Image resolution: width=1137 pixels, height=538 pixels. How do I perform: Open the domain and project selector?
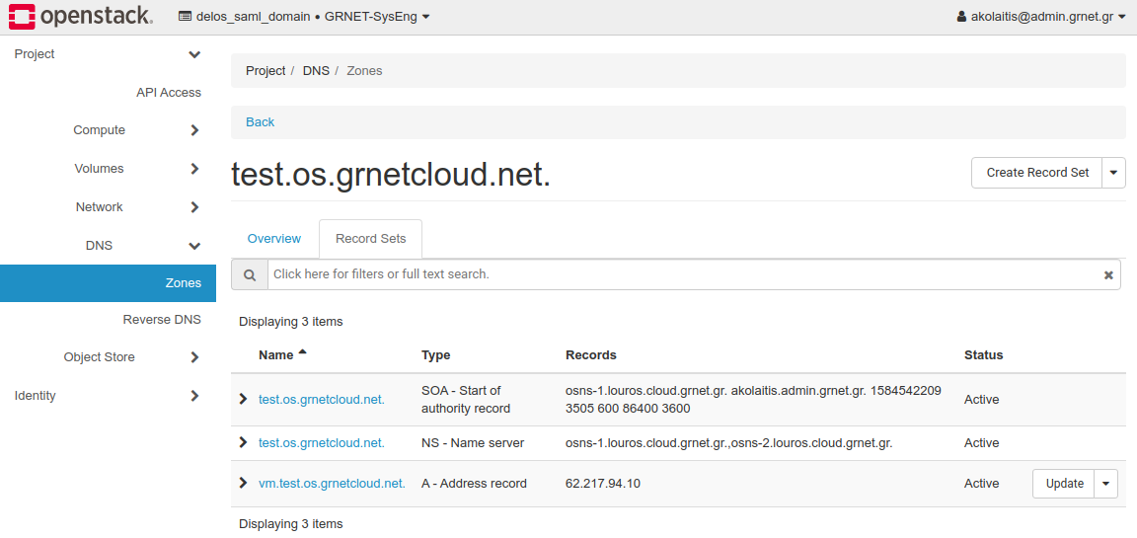tap(304, 17)
